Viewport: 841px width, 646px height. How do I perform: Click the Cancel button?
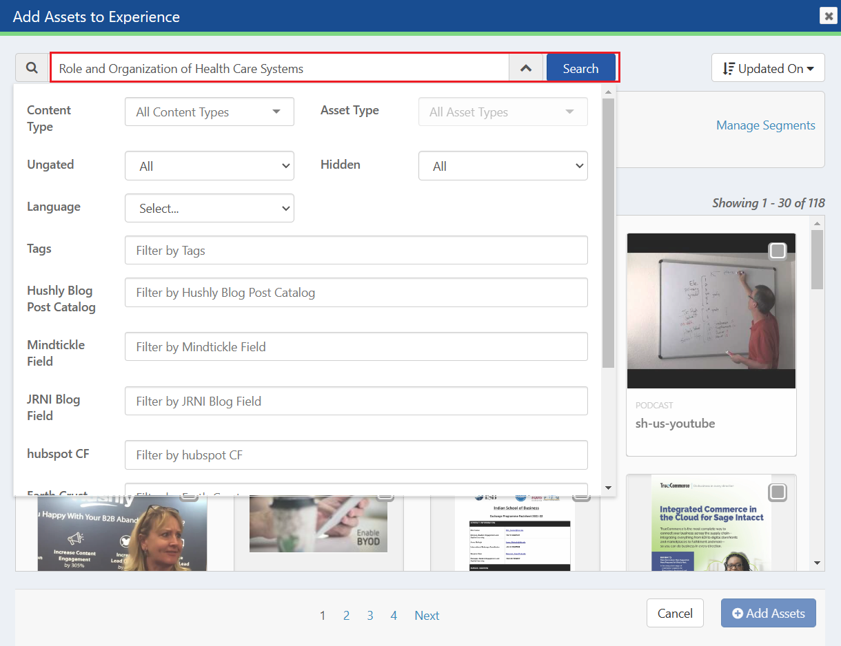coord(675,613)
